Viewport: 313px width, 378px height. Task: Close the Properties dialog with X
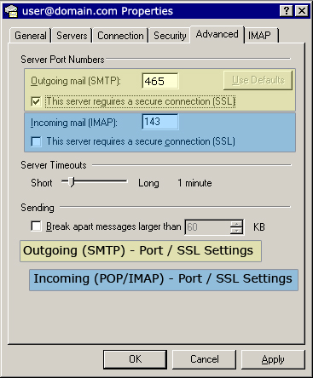point(301,11)
